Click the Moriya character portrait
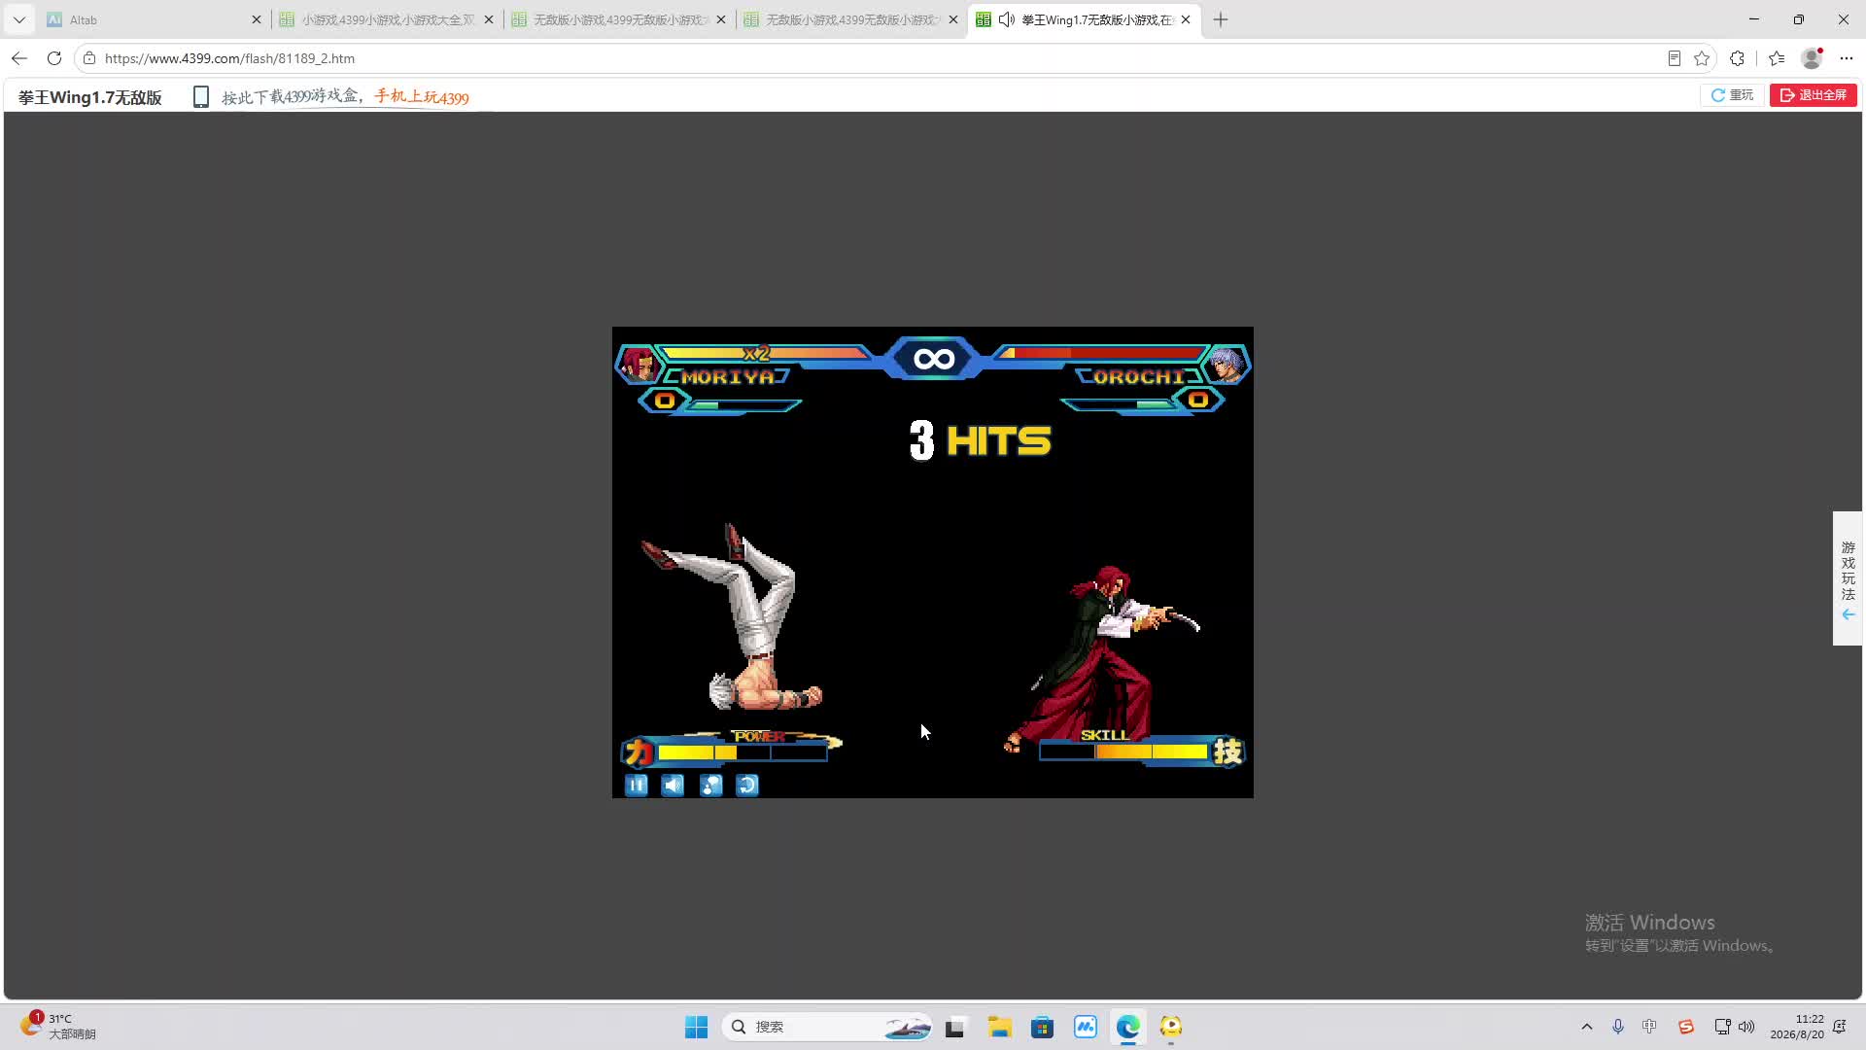This screenshot has height=1050, width=1866. [639, 365]
